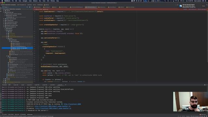Click the Spotlight search icon in menu bar
Image resolution: width=208 pixels, height=117 pixels.
(x=165, y=1)
